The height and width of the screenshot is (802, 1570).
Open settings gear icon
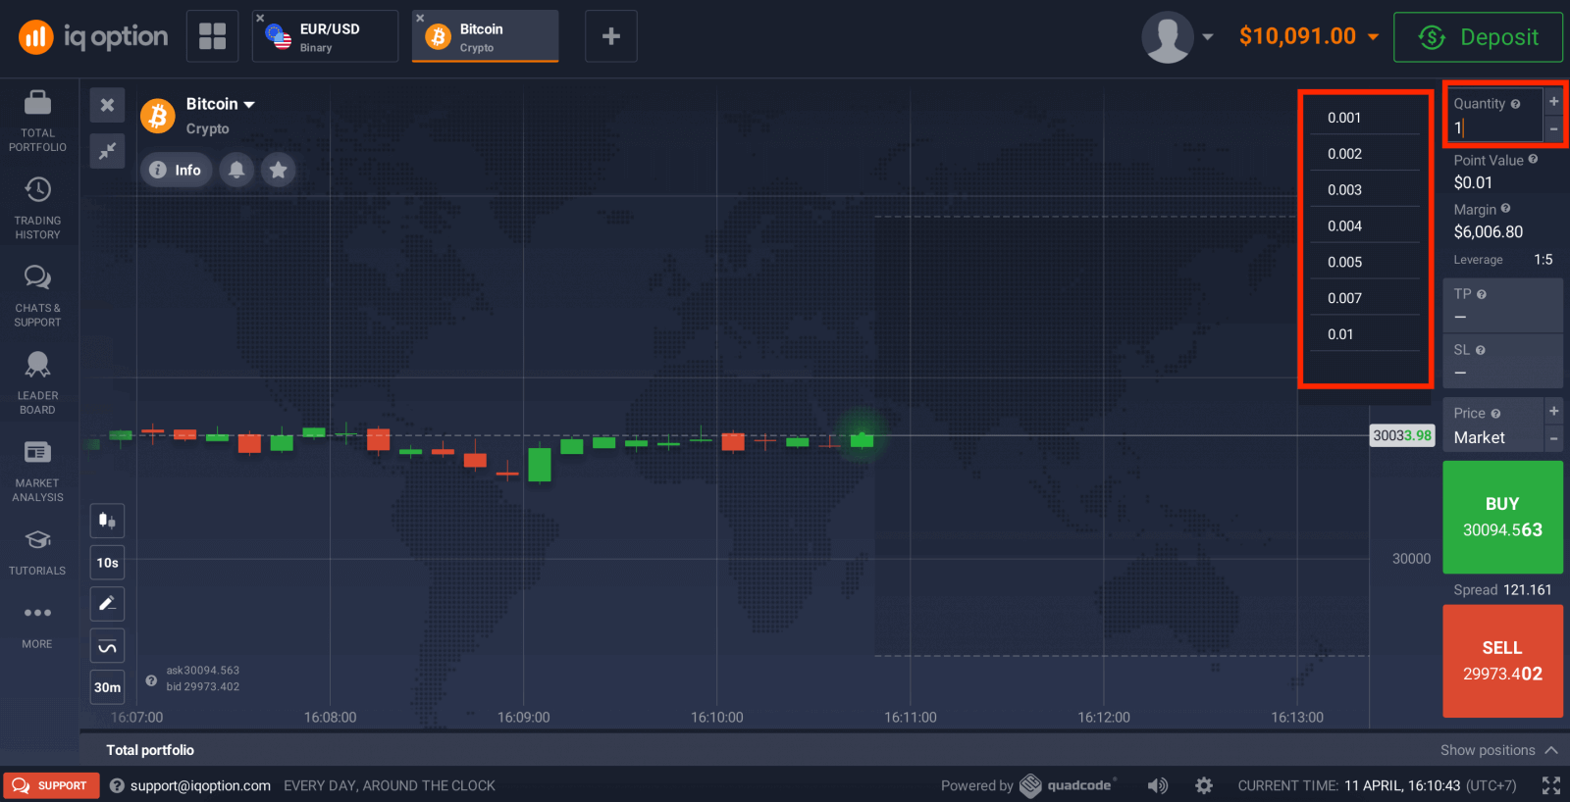pyautogui.click(x=1204, y=785)
